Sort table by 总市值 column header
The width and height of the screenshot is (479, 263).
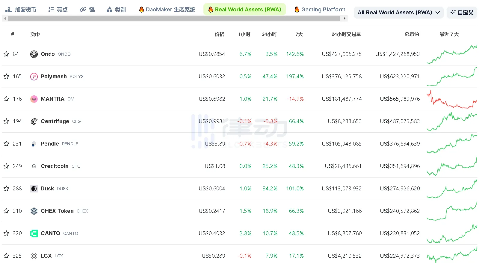(x=412, y=34)
